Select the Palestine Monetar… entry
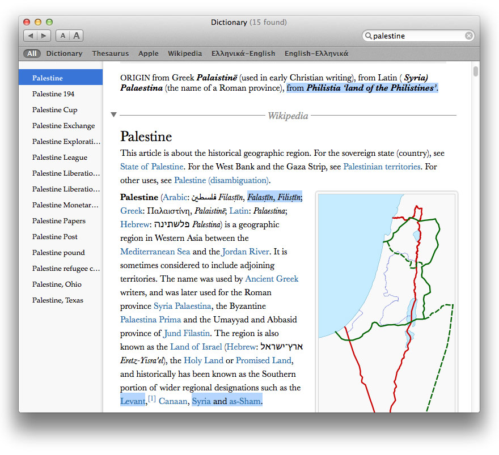Screen dimensions: 499x455 click(x=61, y=205)
